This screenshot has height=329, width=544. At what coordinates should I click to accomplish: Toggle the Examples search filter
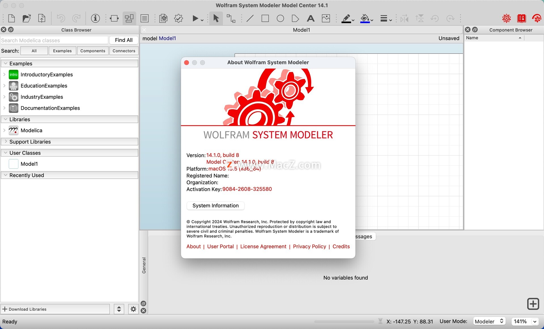coord(62,51)
